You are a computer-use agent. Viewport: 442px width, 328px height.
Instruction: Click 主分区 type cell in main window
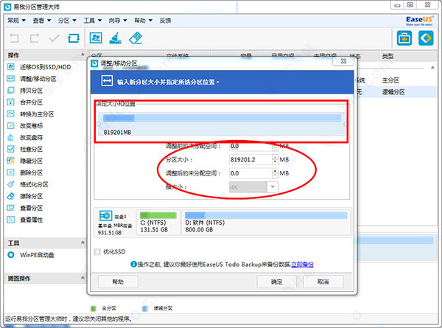click(390, 80)
